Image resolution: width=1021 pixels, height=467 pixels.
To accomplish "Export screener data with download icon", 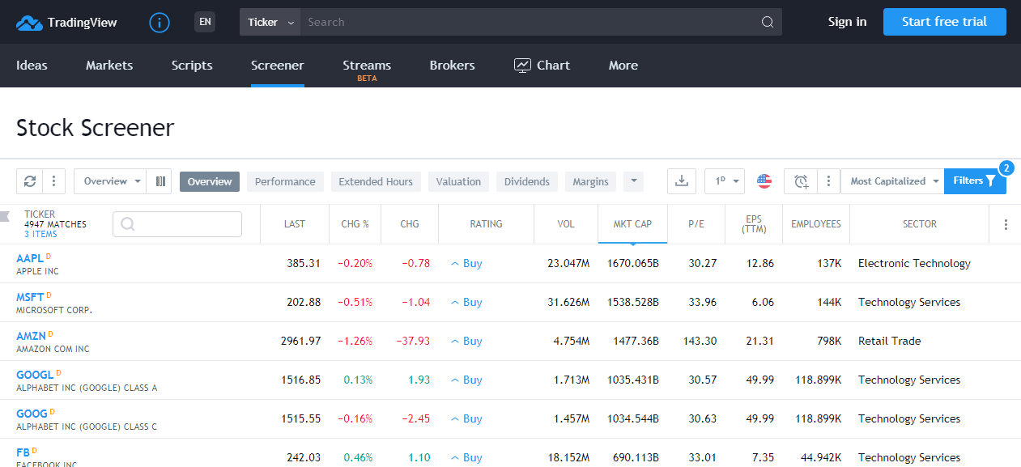I will (x=682, y=181).
